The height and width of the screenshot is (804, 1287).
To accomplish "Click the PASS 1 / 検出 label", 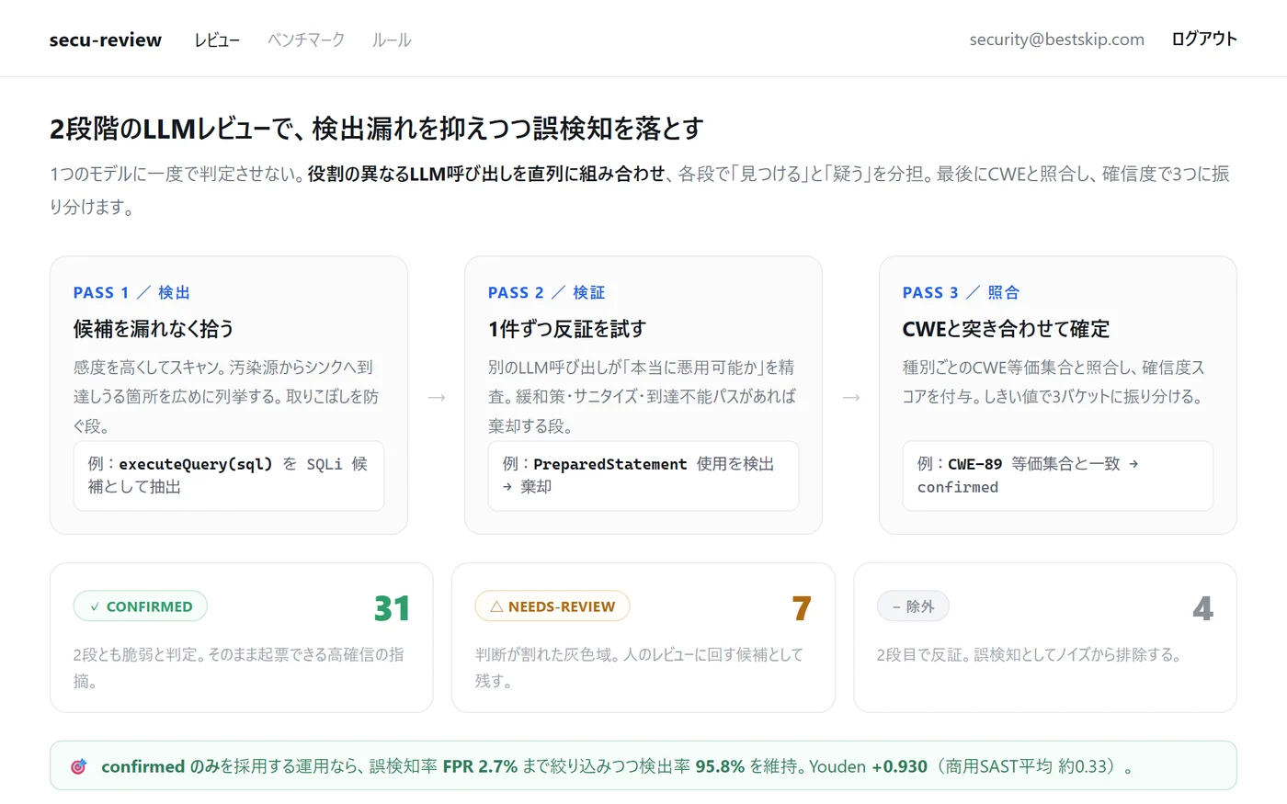I will tap(131, 292).
